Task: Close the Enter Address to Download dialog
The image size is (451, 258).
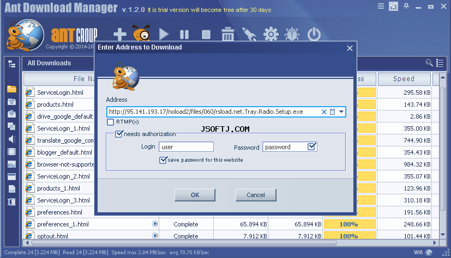Action: point(350,48)
